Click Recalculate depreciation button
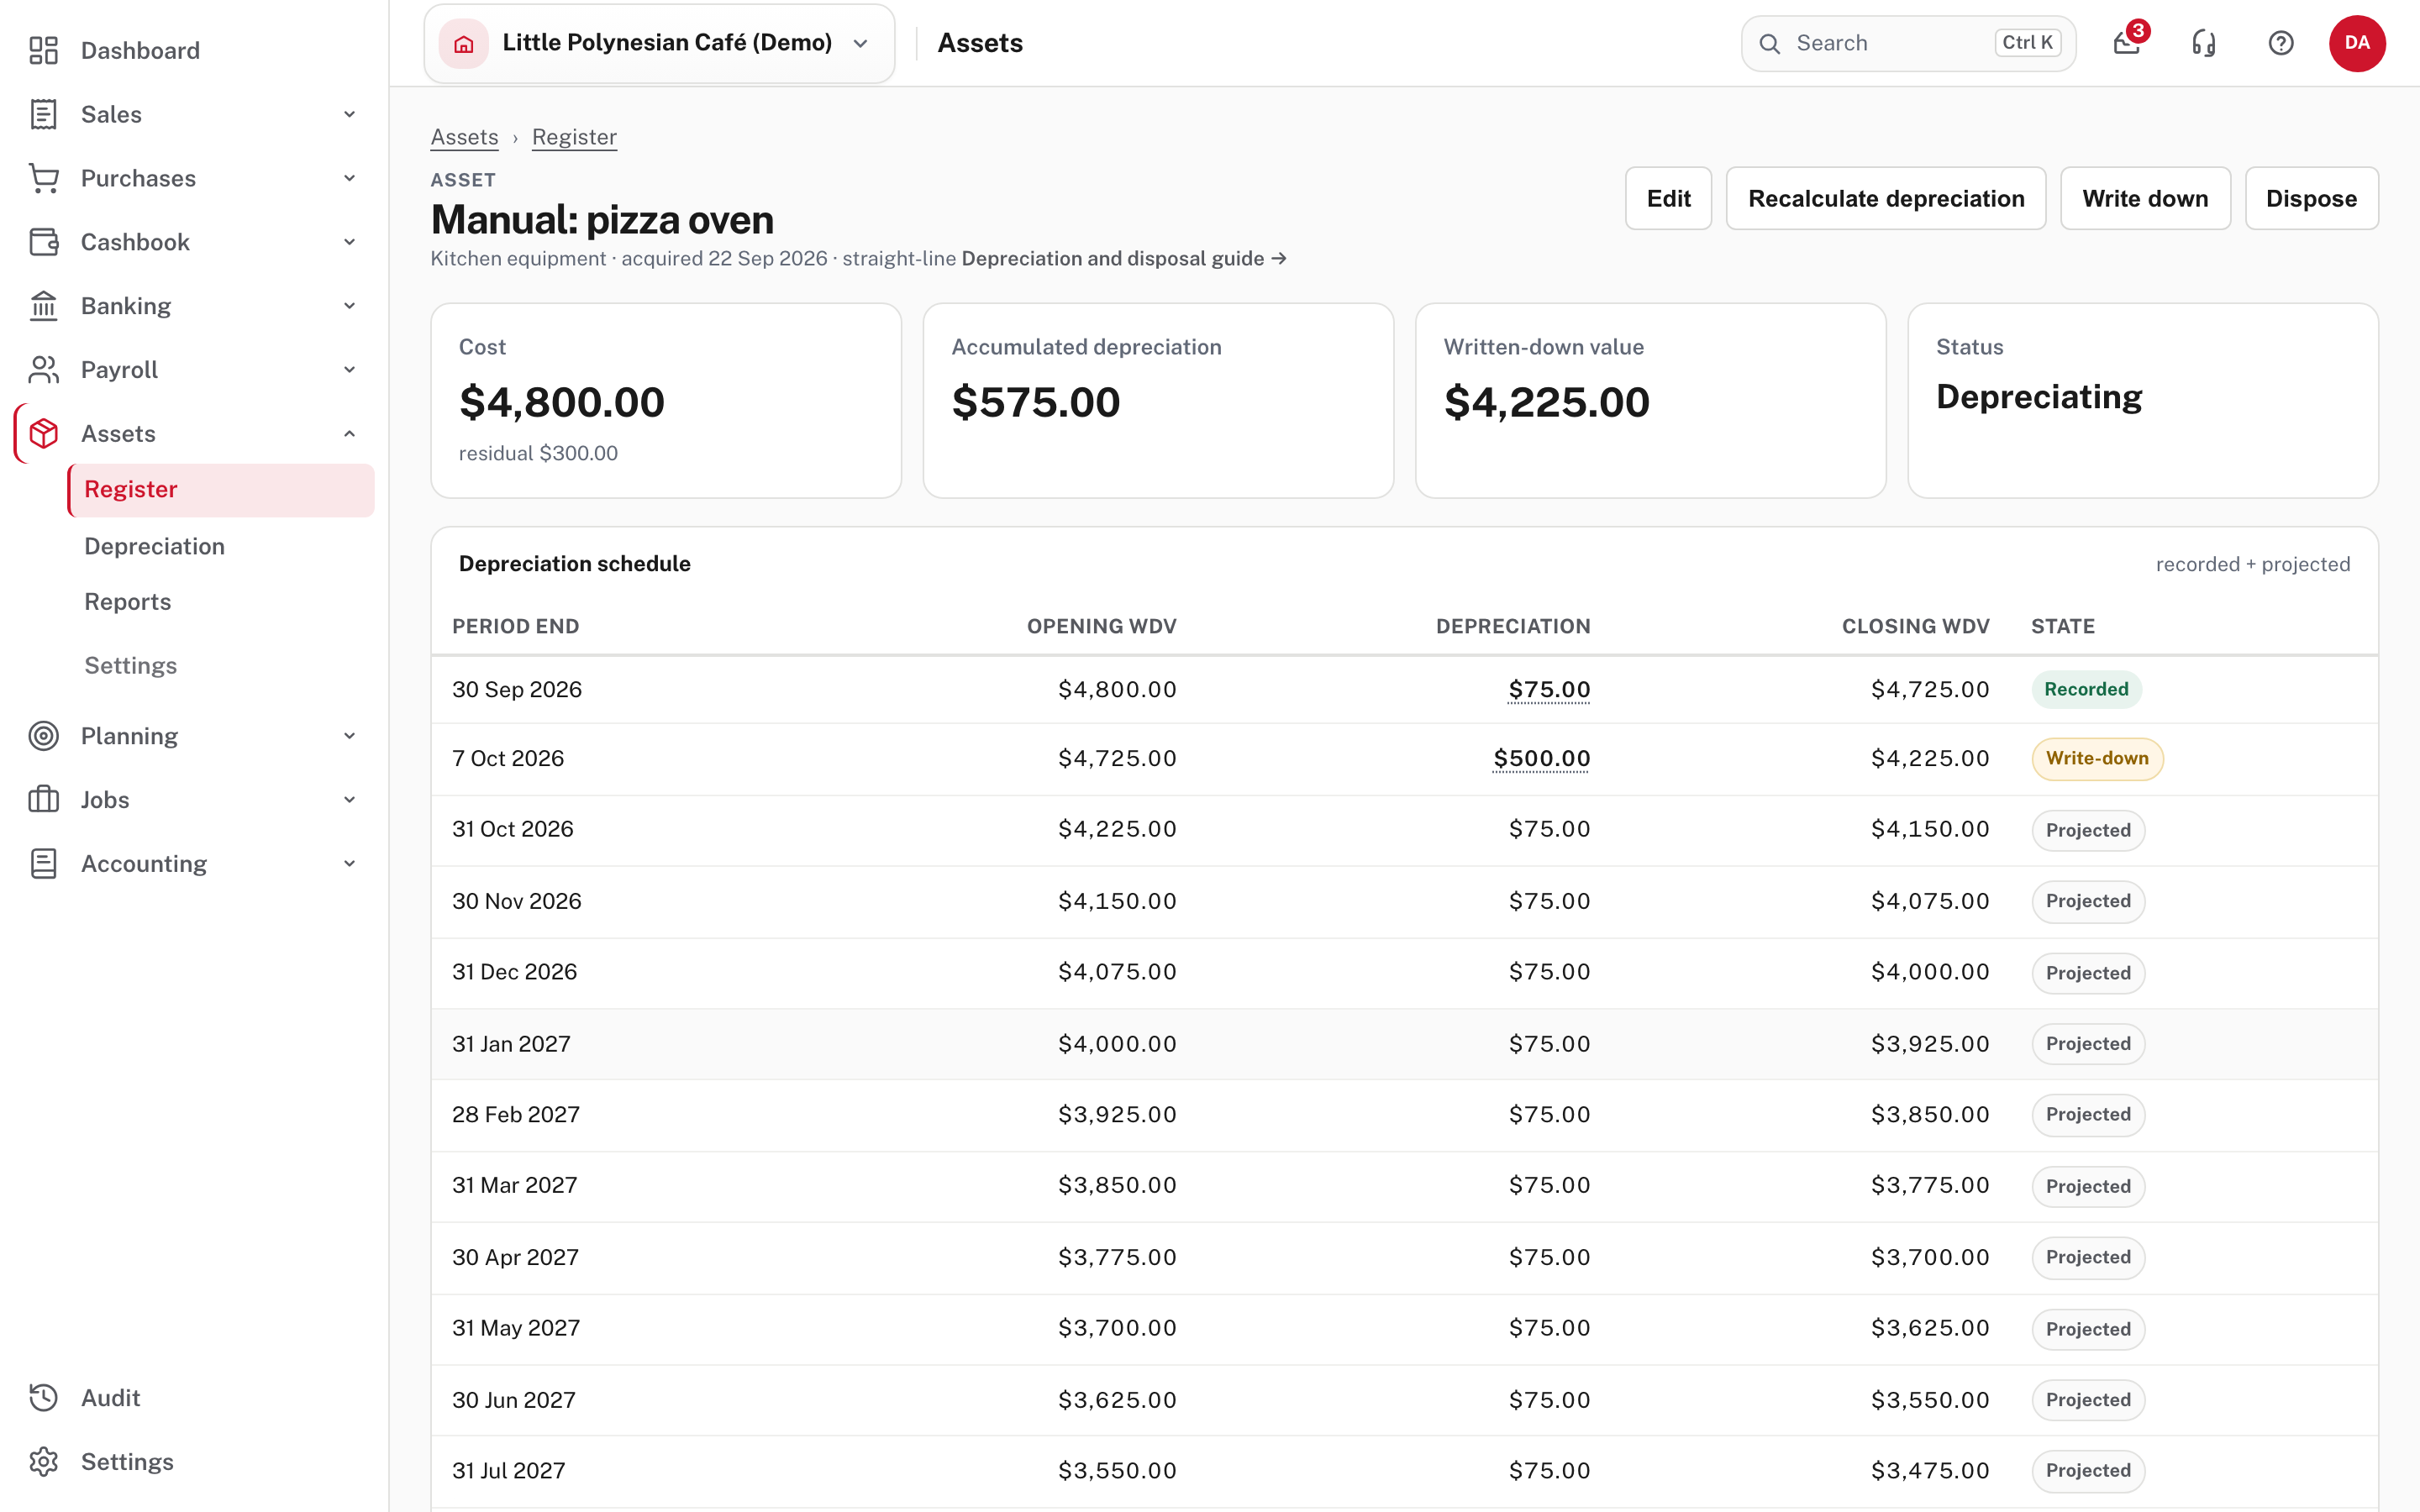This screenshot has width=2420, height=1512. [x=1886, y=199]
